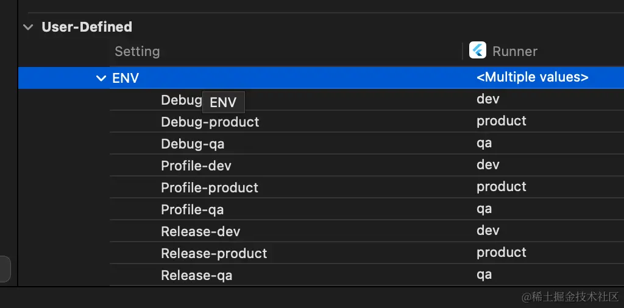Edit the product value for Debug-product
The height and width of the screenshot is (308, 624).
501,121
